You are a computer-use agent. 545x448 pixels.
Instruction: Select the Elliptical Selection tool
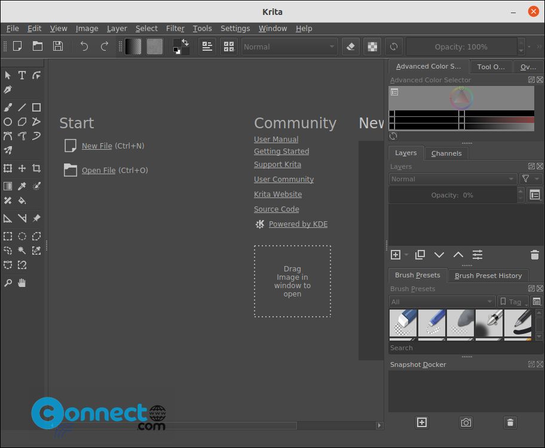point(22,236)
